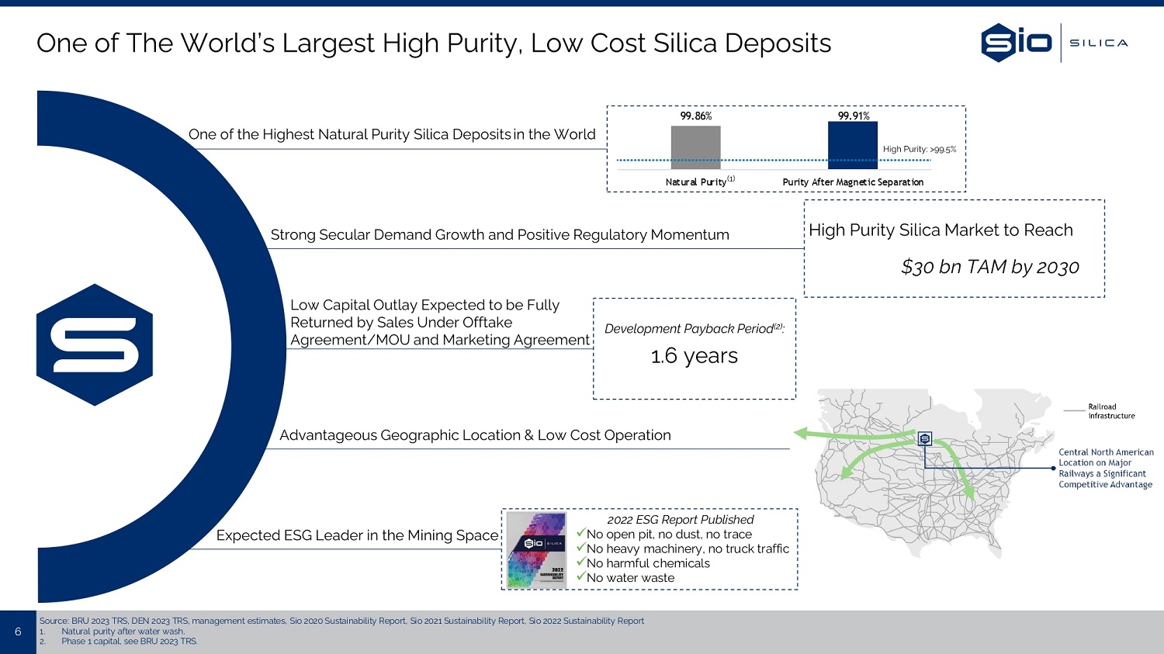
Task: Click the checkmark beside 'No heavy machinery'
Action: [580, 548]
